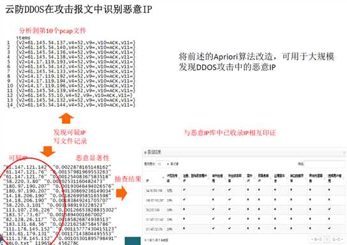
Task: Click the red label 抽查结果
Action: coord(128,179)
